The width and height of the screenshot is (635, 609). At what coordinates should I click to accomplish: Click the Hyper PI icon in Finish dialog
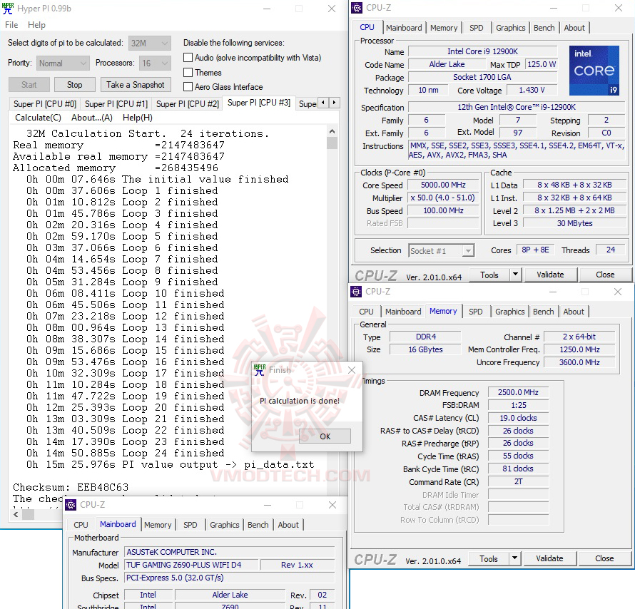pyautogui.click(x=259, y=370)
